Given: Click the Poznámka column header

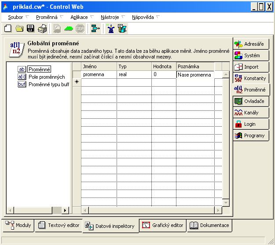Looking at the screenshot, I should [x=195, y=66].
